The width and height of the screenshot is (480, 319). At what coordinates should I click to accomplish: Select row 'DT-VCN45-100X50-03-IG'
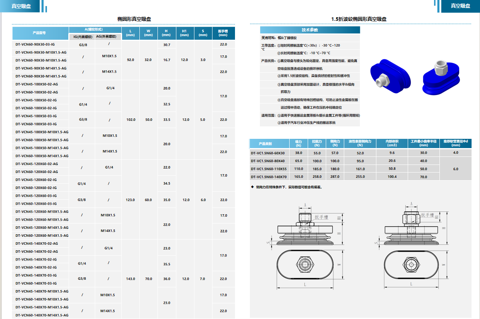point(41,116)
